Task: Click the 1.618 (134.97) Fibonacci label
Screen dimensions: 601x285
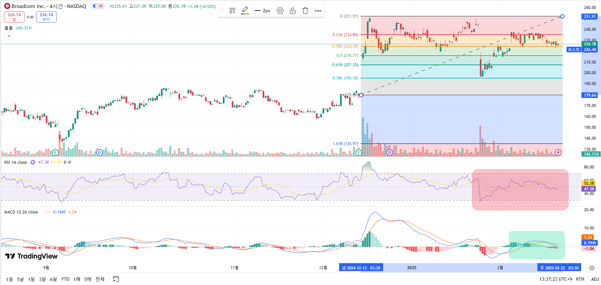Action: (x=345, y=144)
